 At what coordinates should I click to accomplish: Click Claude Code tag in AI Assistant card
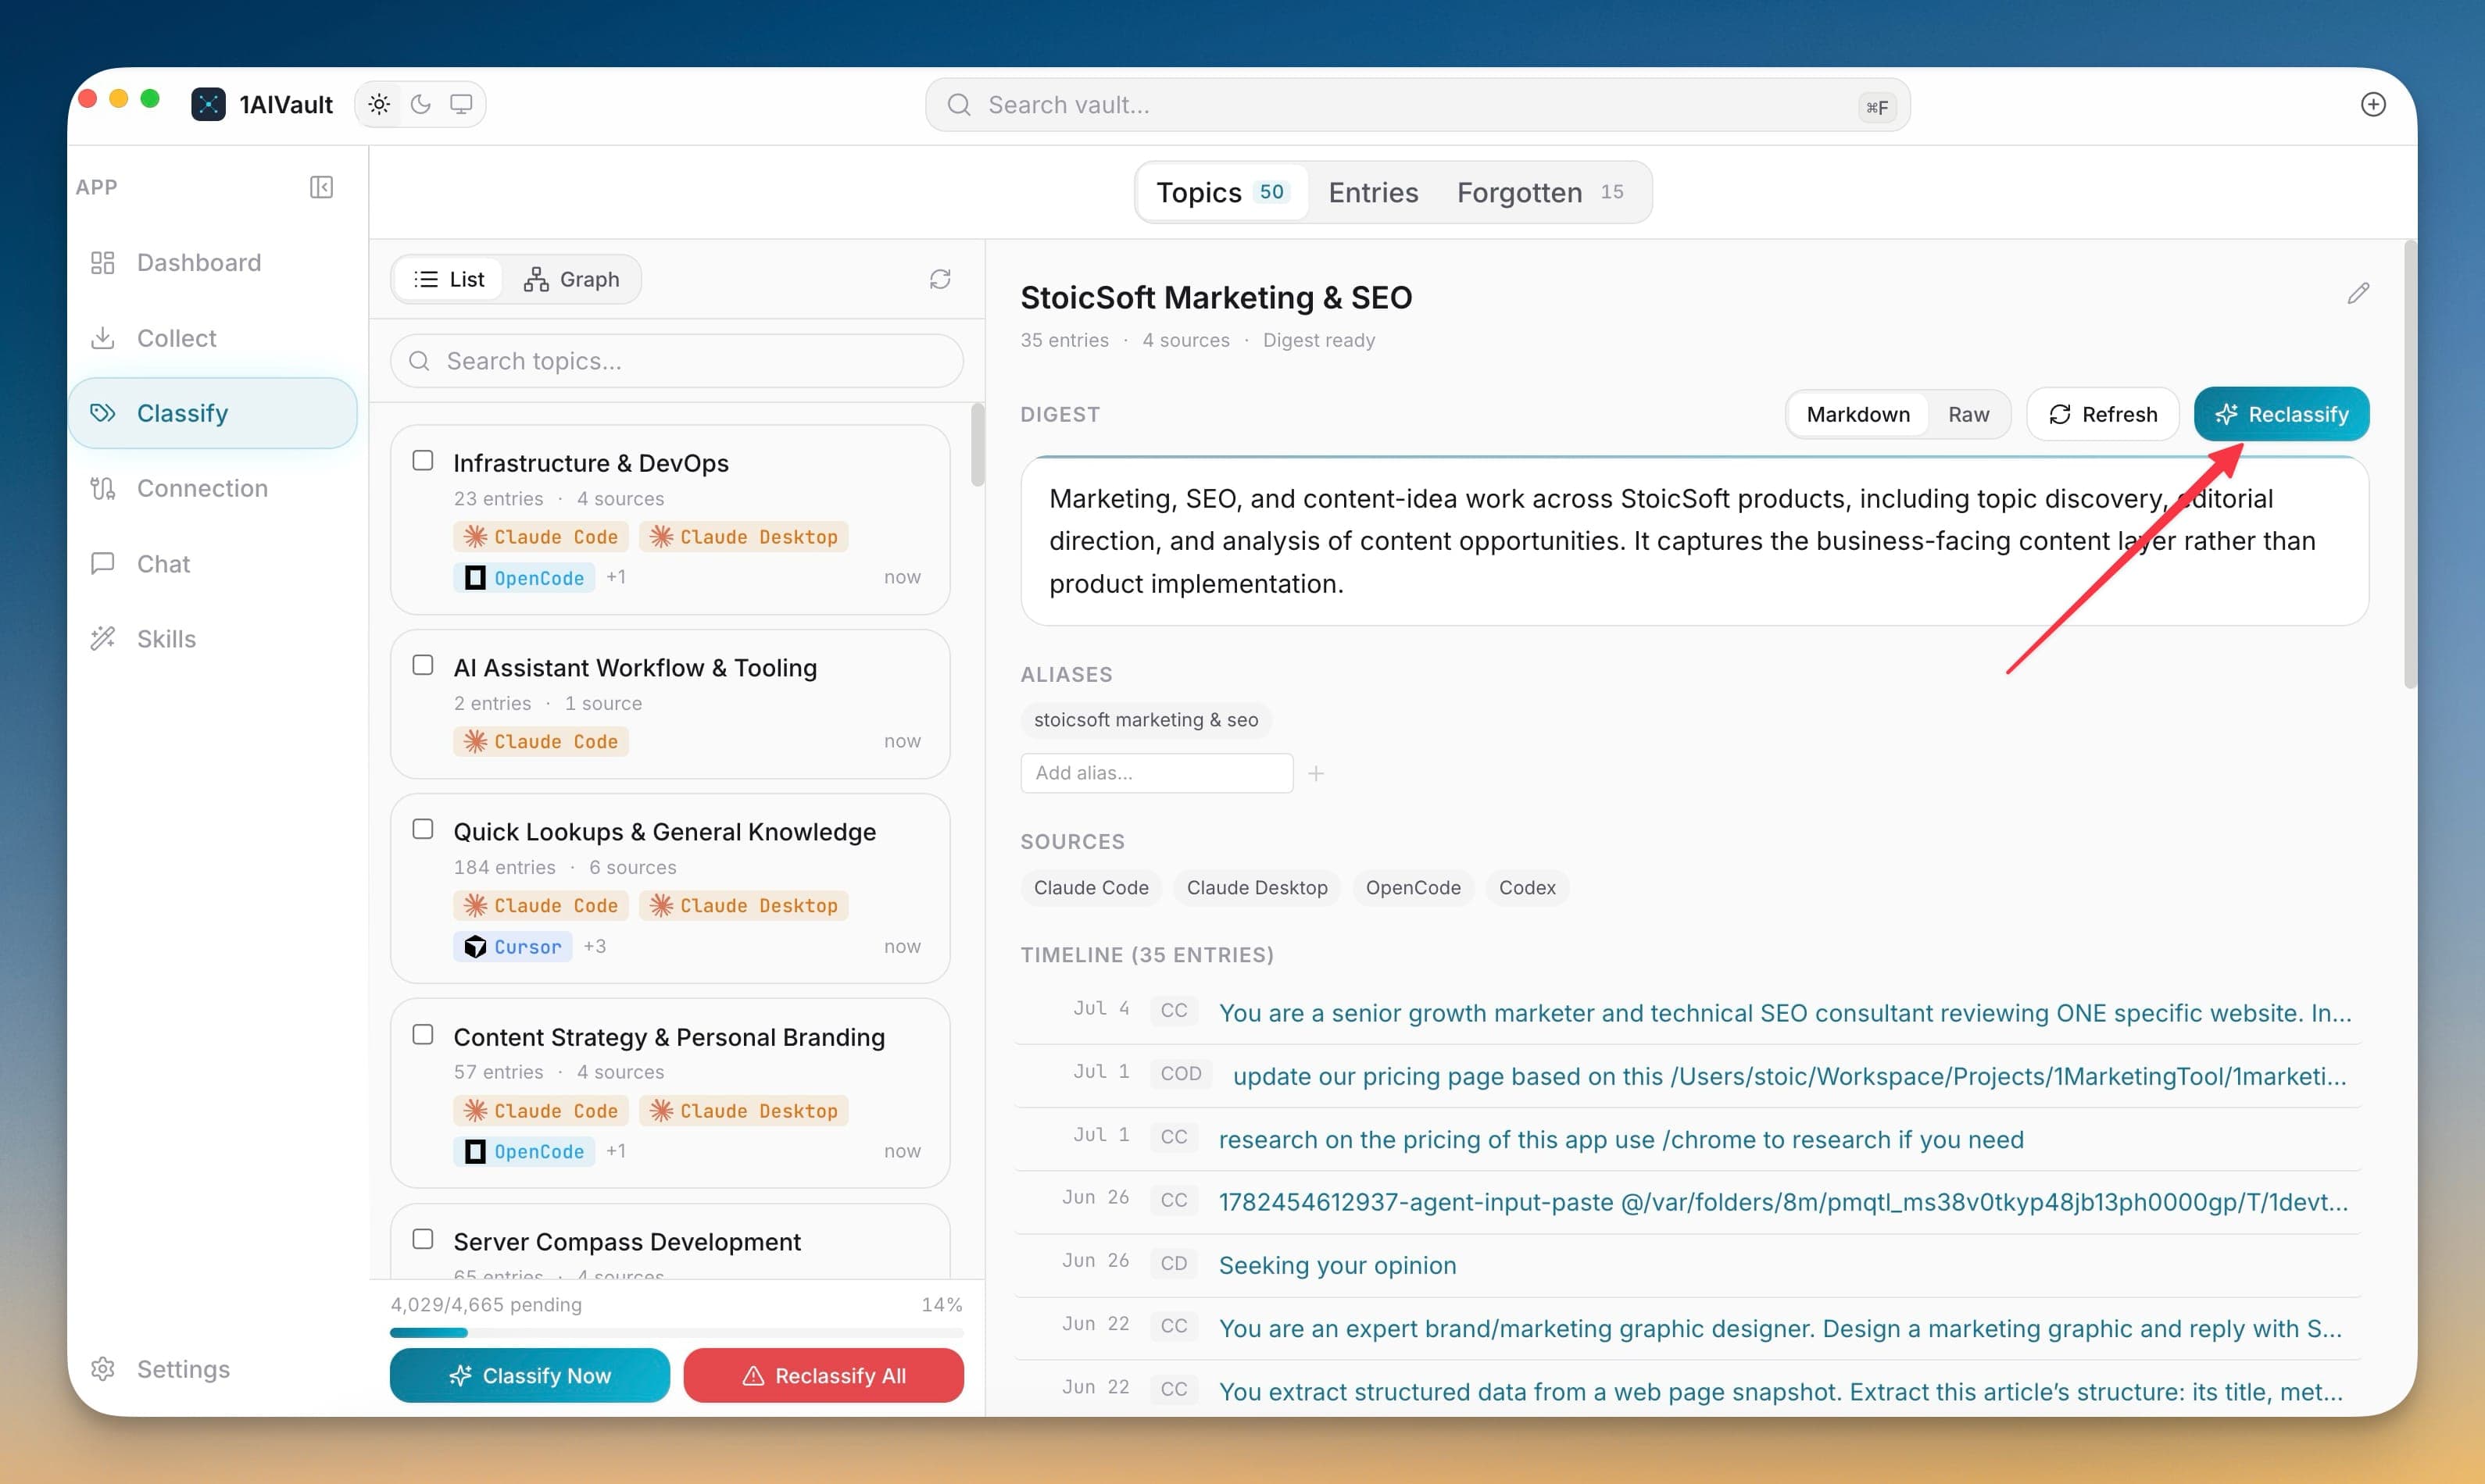click(542, 741)
